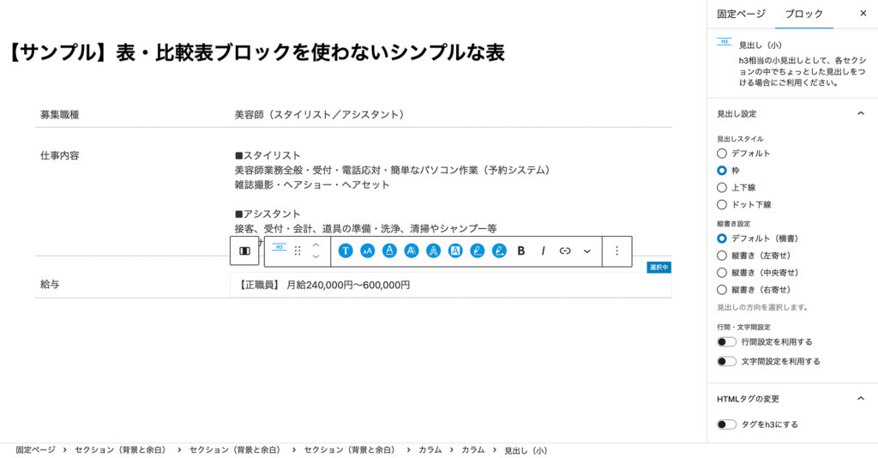The image size is (878, 458).
Task: Click the font size (AA) toolbar icon
Action: [x=367, y=251]
